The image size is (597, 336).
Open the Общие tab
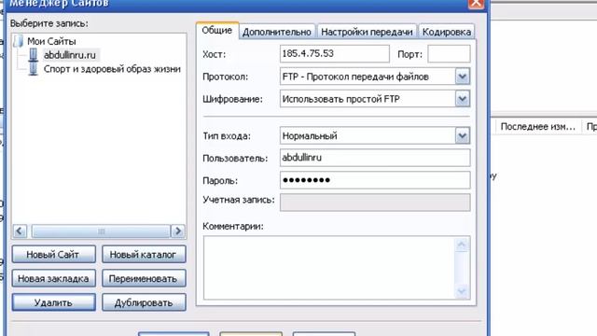[217, 31]
